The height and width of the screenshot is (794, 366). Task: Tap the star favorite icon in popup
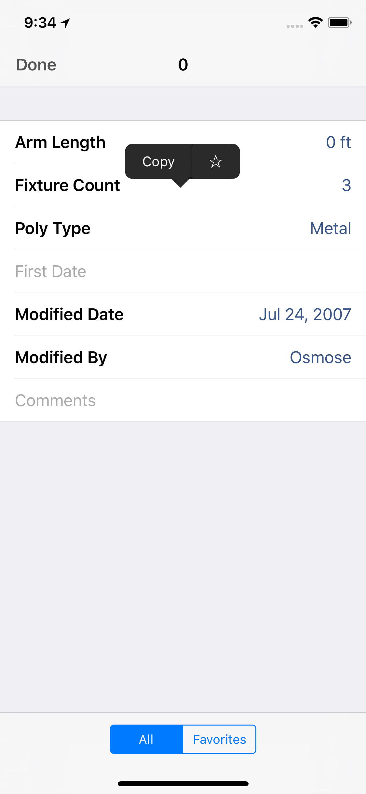(x=215, y=161)
